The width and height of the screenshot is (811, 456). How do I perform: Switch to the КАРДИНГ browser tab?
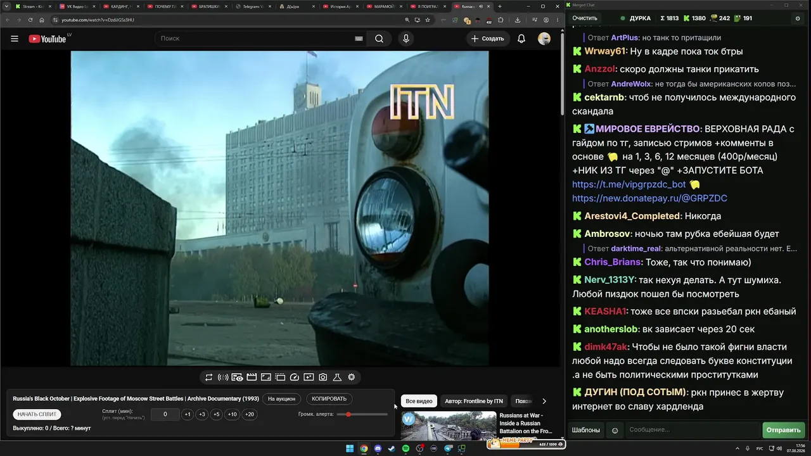coord(121,6)
